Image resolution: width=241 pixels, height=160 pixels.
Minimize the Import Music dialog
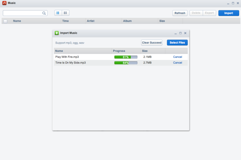[x=176, y=33]
